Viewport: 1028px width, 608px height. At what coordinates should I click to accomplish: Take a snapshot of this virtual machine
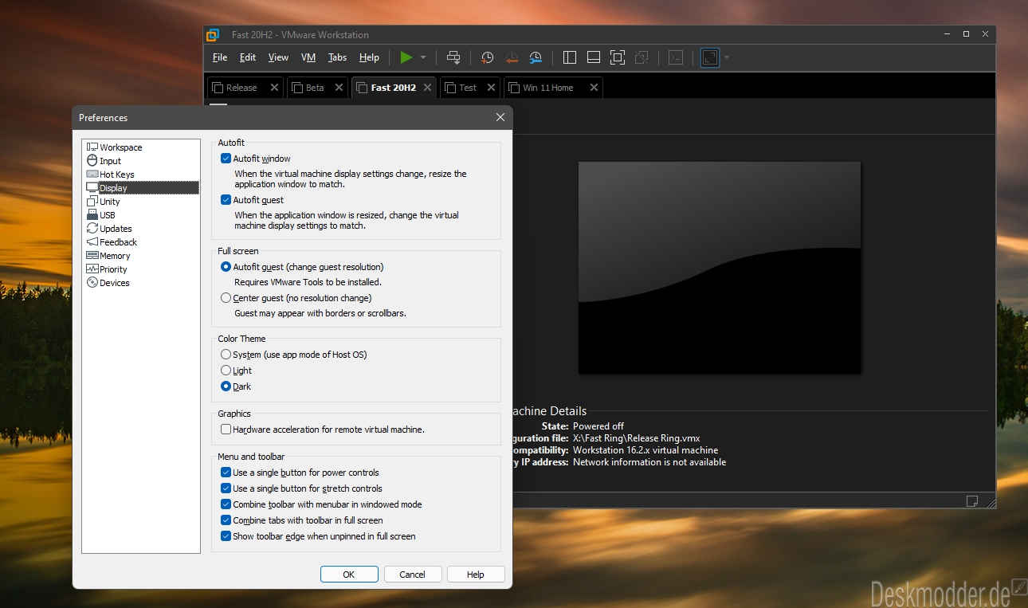[x=487, y=57]
